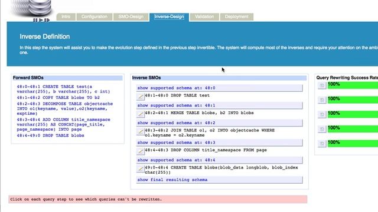The width and height of the screenshot is (378, 212).
Task: Click the icon beside the fifth 100% bar
Action: tap(322, 144)
